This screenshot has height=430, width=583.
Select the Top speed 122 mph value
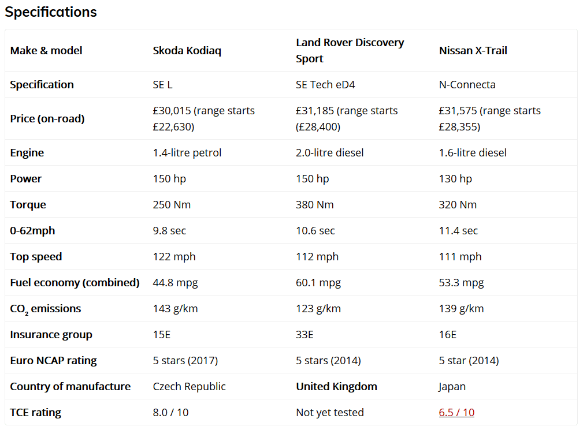click(174, 257)
